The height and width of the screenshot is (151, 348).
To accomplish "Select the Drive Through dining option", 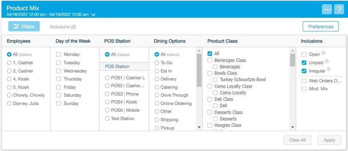I will point(157,95).
